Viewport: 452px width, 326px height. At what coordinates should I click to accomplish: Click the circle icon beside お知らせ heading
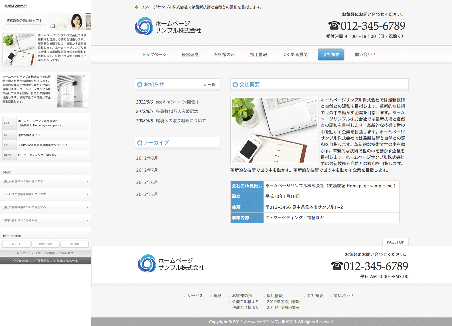pyautogui.click(x=140, y=85)
